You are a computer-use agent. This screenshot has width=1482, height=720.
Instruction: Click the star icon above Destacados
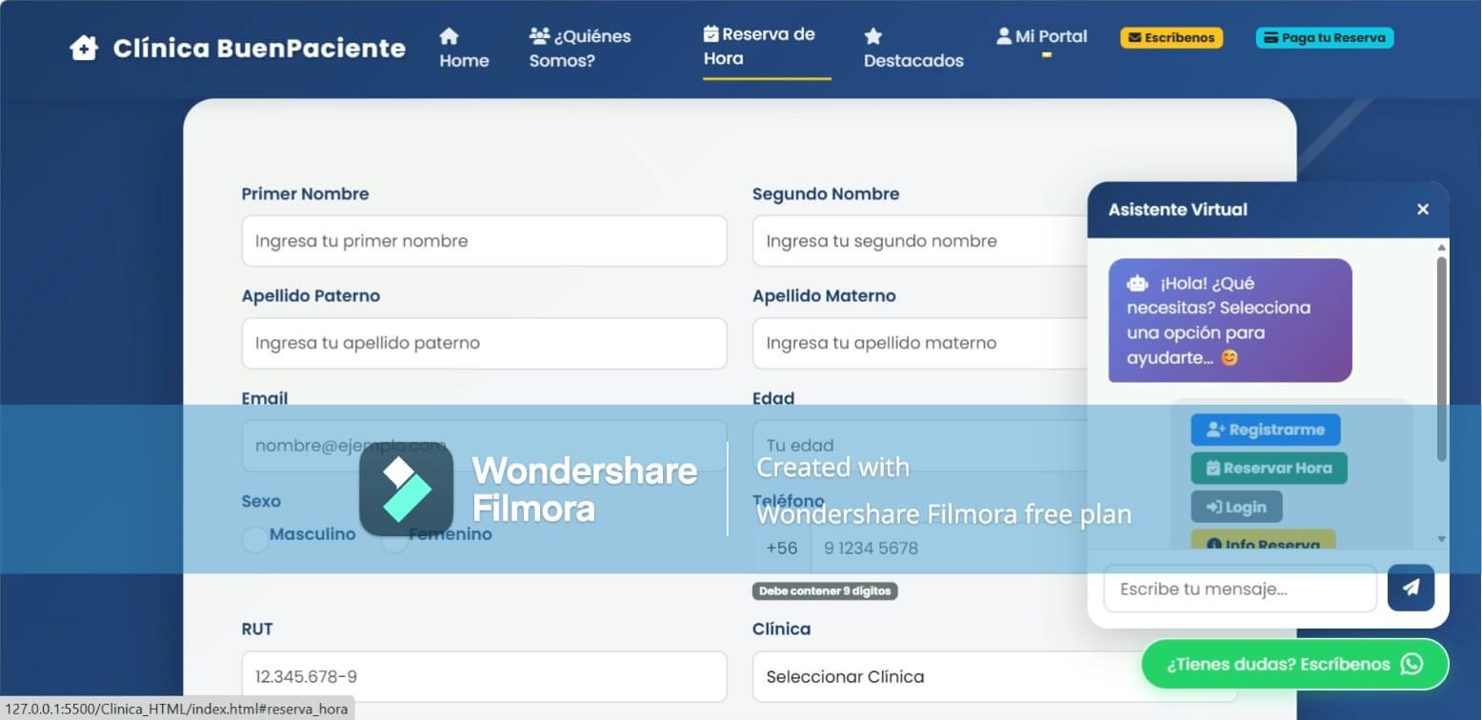(873, 36)
